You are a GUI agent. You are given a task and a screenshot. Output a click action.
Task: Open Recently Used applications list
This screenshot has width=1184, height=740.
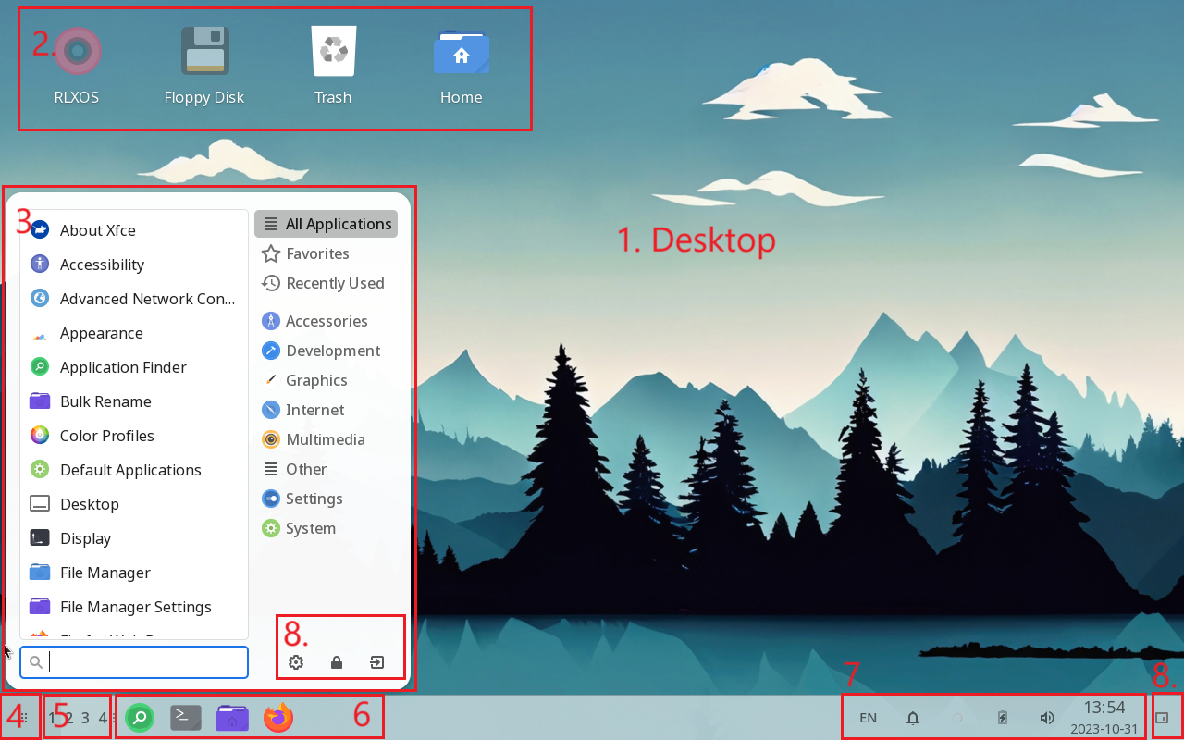click(x=334, y=283)
